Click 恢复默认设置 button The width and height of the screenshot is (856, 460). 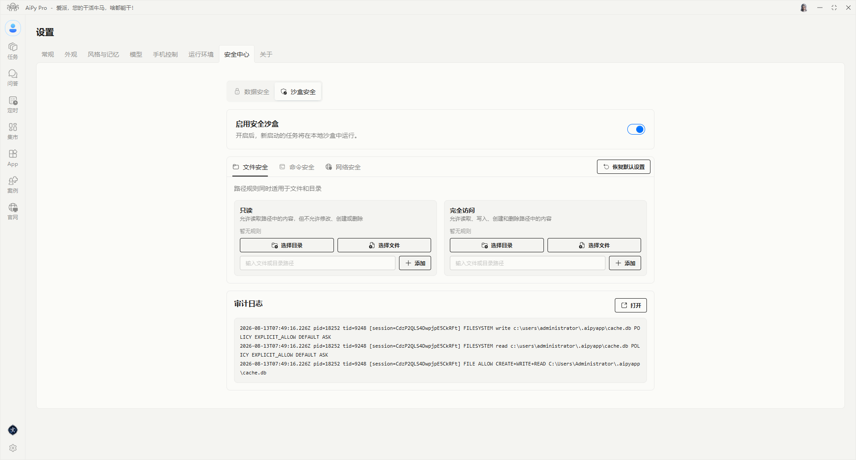[x=623, y=167]
